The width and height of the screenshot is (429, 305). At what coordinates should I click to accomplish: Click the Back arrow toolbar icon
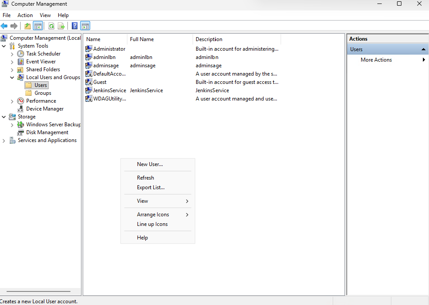coord(4,26)
